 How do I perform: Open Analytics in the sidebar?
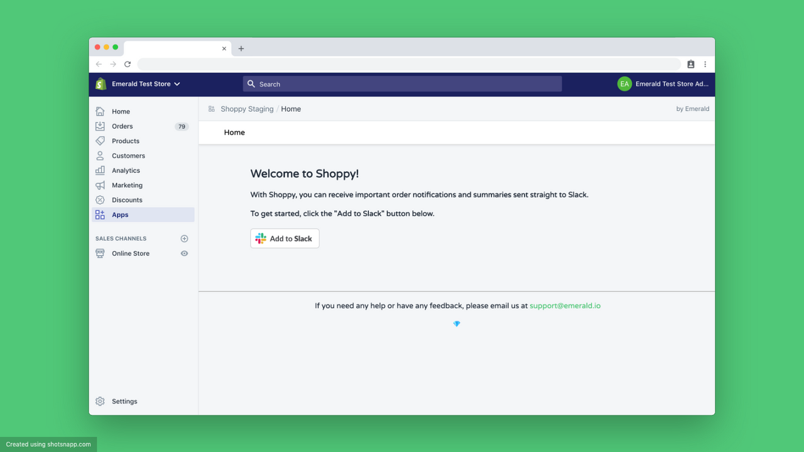(x=143, y=170)
